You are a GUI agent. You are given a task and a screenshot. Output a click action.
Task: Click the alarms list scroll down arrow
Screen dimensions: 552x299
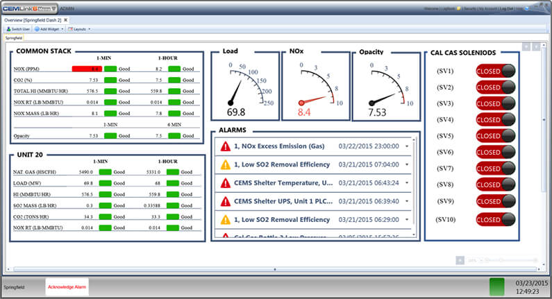[x=414, y=234]
